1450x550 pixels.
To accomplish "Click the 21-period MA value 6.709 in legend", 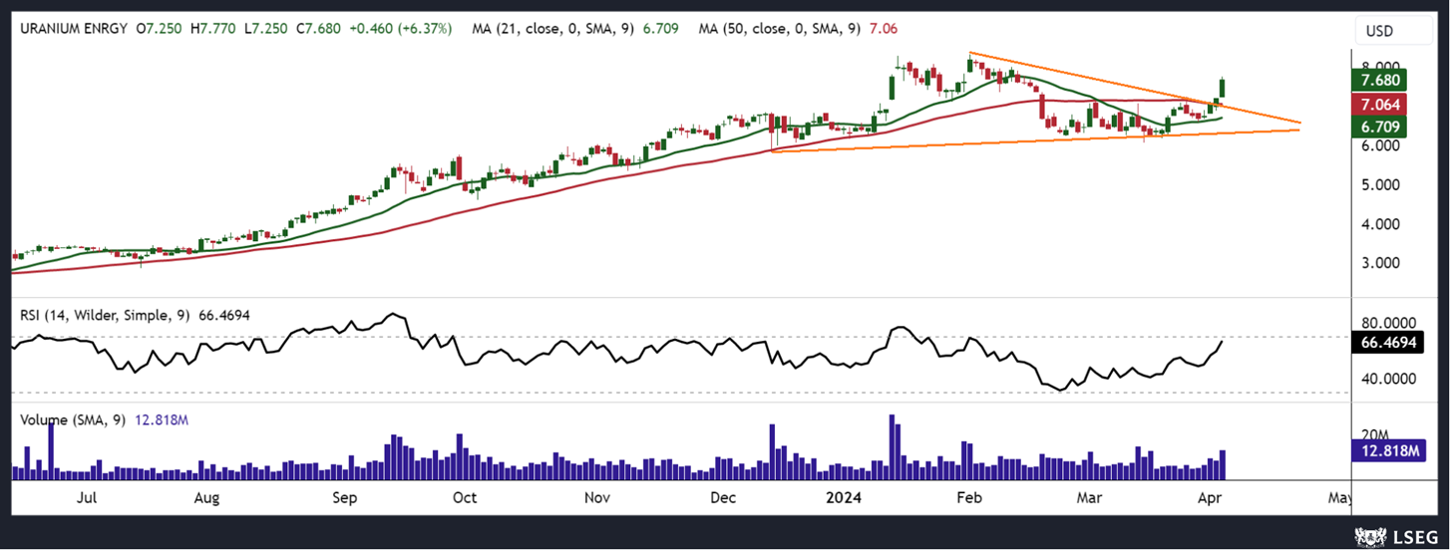I will click(661, 30).
